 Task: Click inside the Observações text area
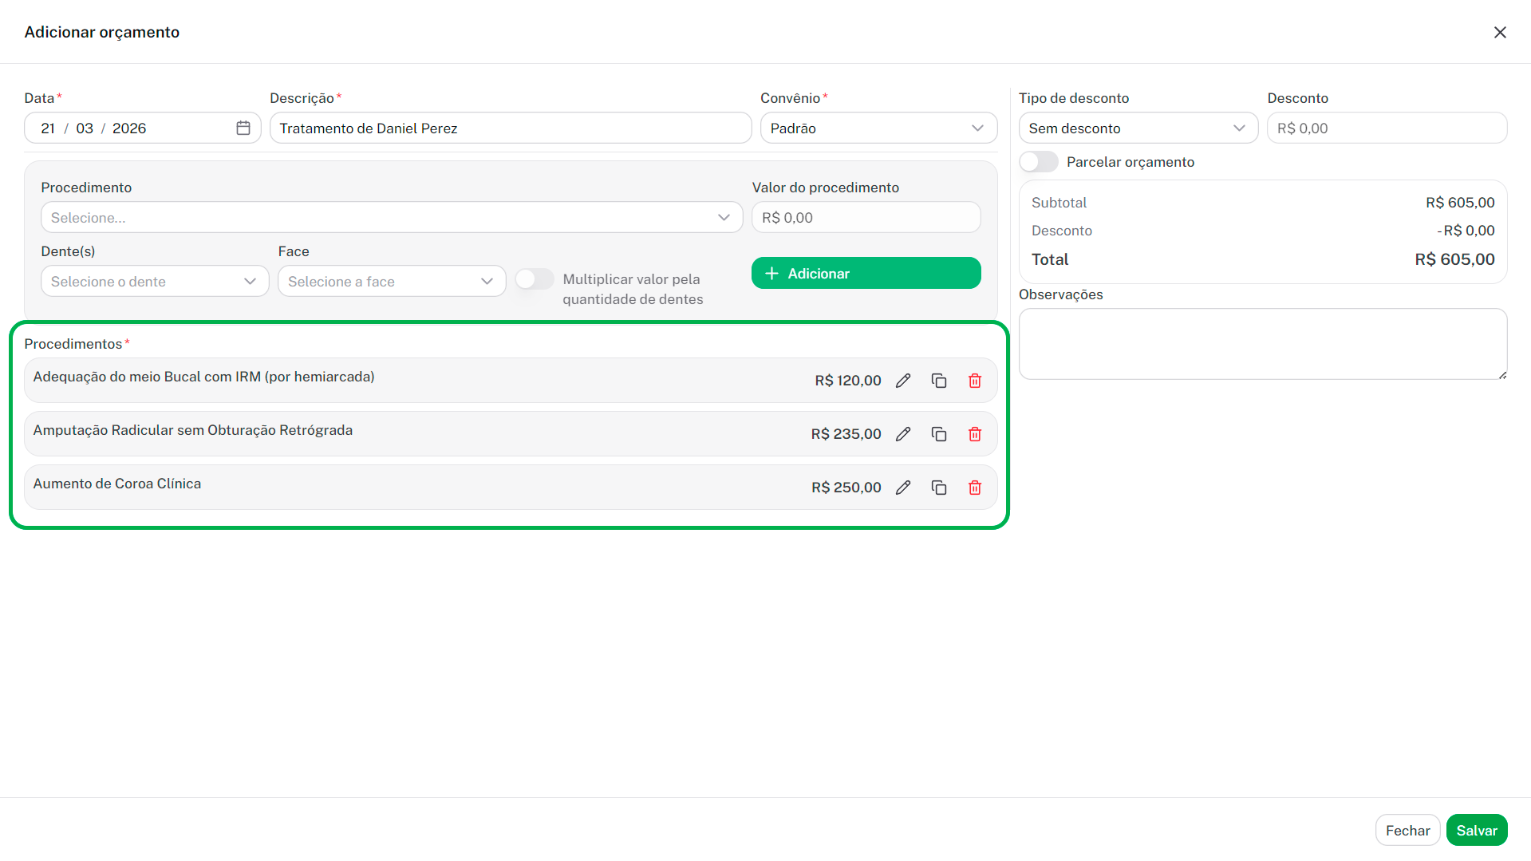tap(1261, 344)
